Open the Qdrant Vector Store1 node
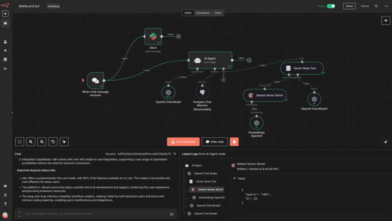Viewport: 392px width, 221px height. 265,95
